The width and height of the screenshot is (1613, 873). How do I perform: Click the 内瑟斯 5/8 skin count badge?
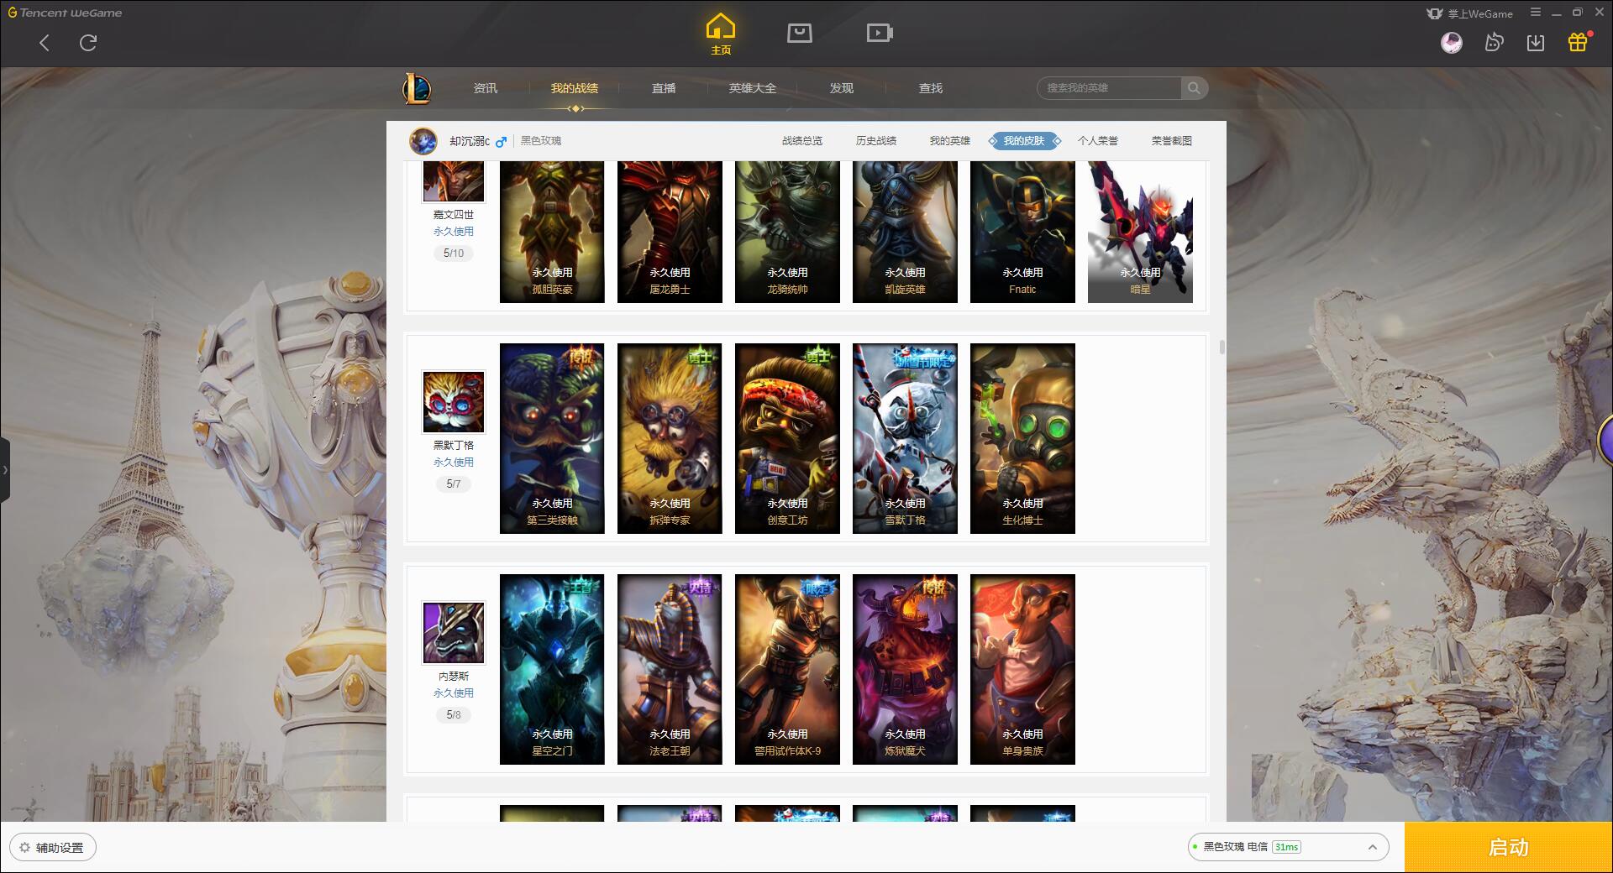tap(454, 715)
